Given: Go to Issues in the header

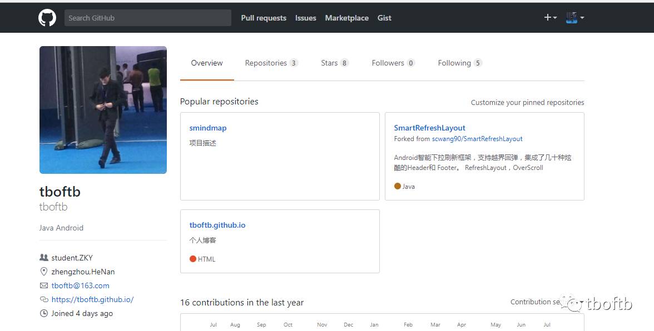Looking at the screenshot, I should 306,18.
